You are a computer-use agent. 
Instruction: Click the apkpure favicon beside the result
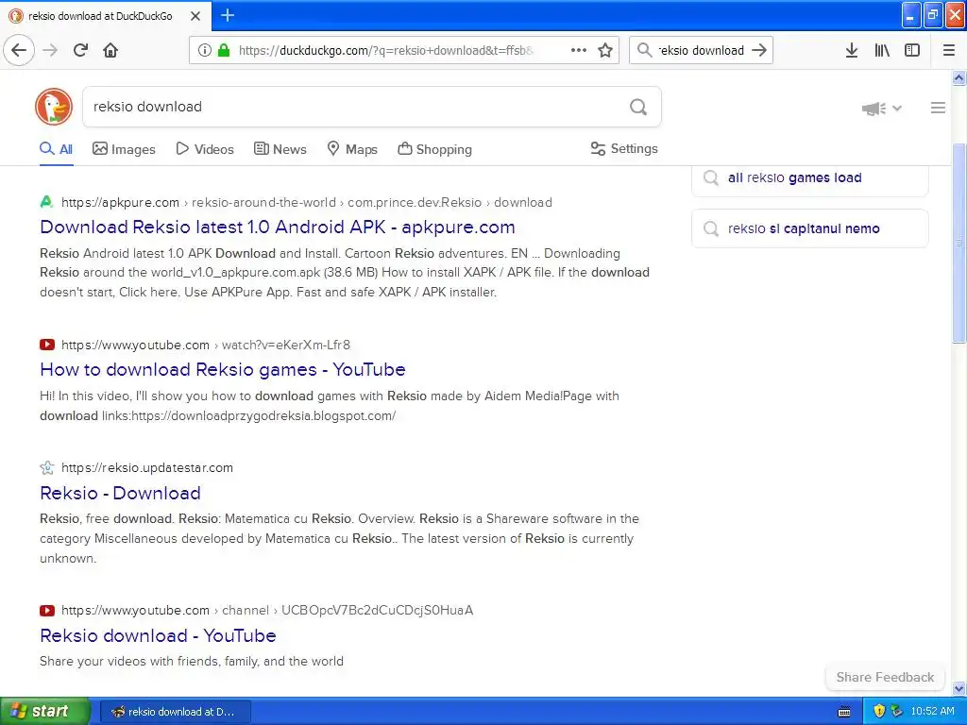[47, 202]
